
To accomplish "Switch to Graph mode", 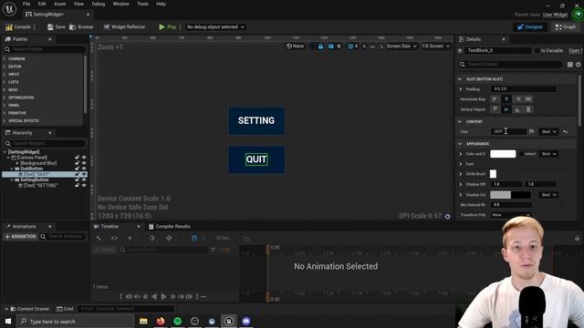I will pyautogui.click(x=565, y=26).
